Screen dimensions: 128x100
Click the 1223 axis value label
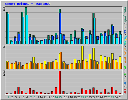4,73
